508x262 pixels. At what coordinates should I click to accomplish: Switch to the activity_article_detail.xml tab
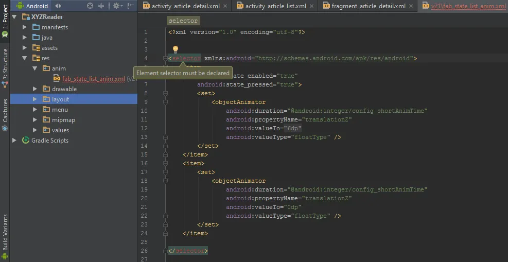click(186, 6)
